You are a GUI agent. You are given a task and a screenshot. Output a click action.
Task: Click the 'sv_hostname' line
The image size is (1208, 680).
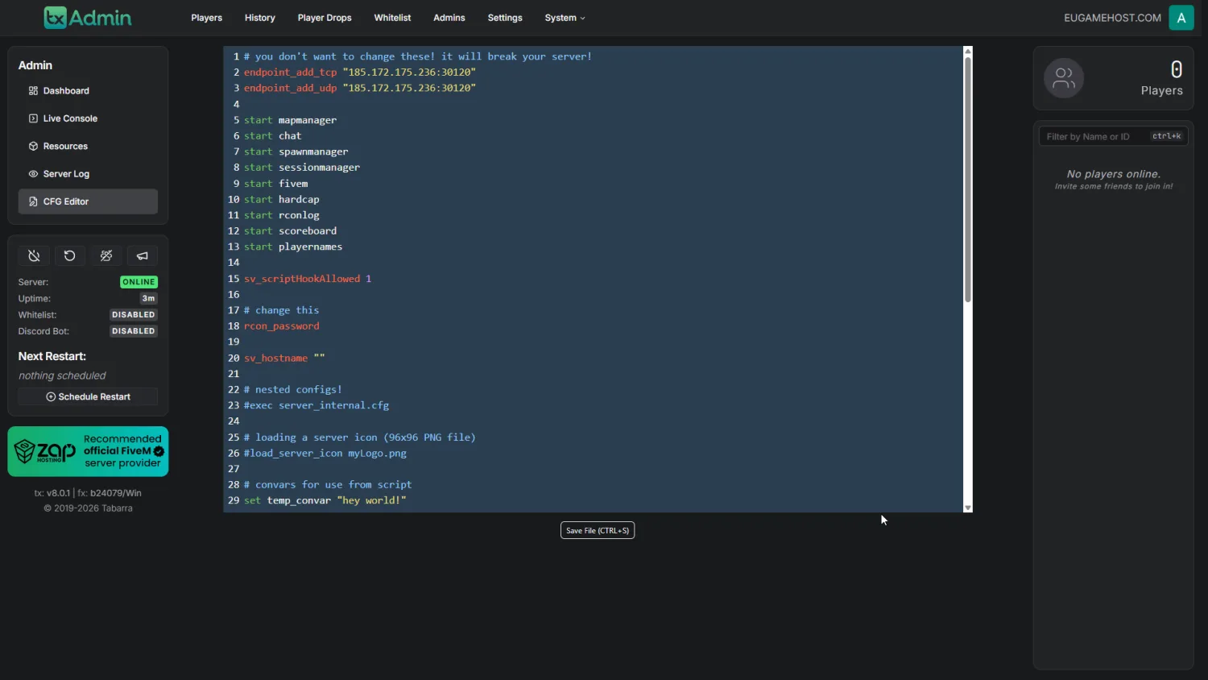[284, 358]
